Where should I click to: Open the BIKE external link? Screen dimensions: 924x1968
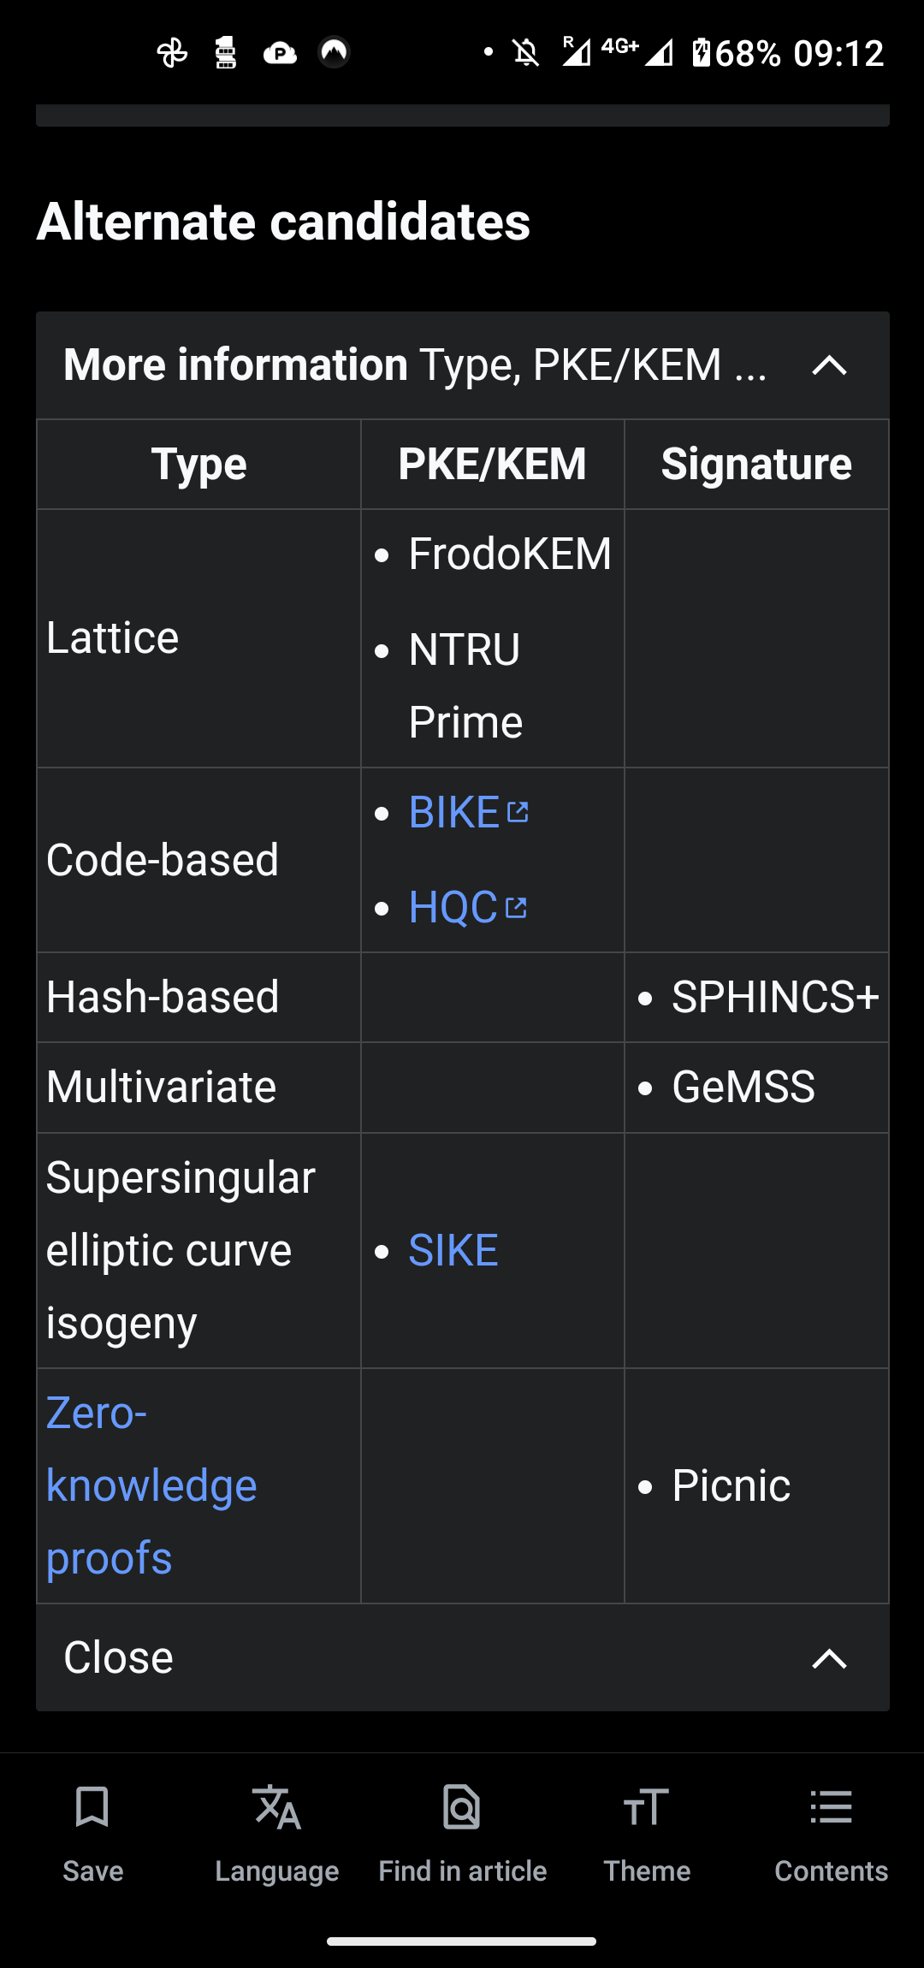pos(468,812)
